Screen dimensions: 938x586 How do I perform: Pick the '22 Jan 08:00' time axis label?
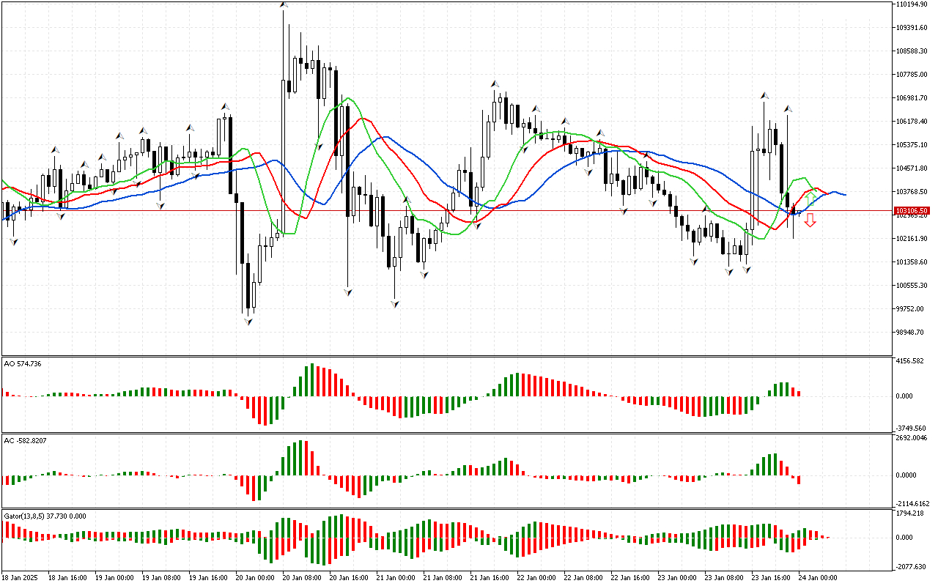click(583, 578)
